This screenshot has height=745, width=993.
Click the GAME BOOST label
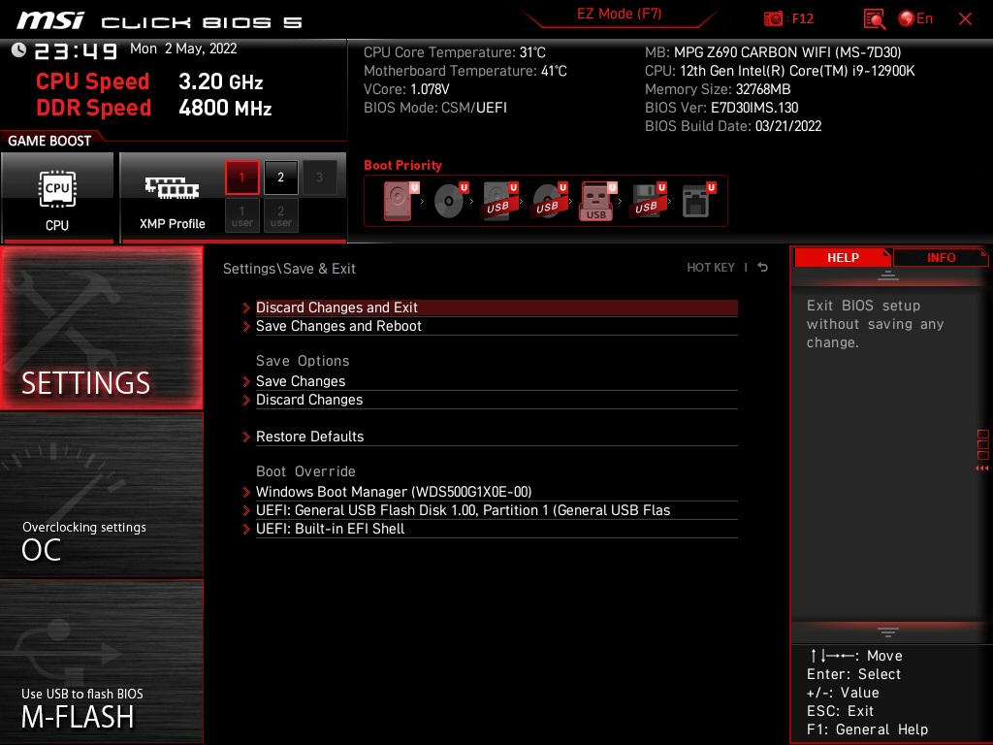[x=49, y=141]
